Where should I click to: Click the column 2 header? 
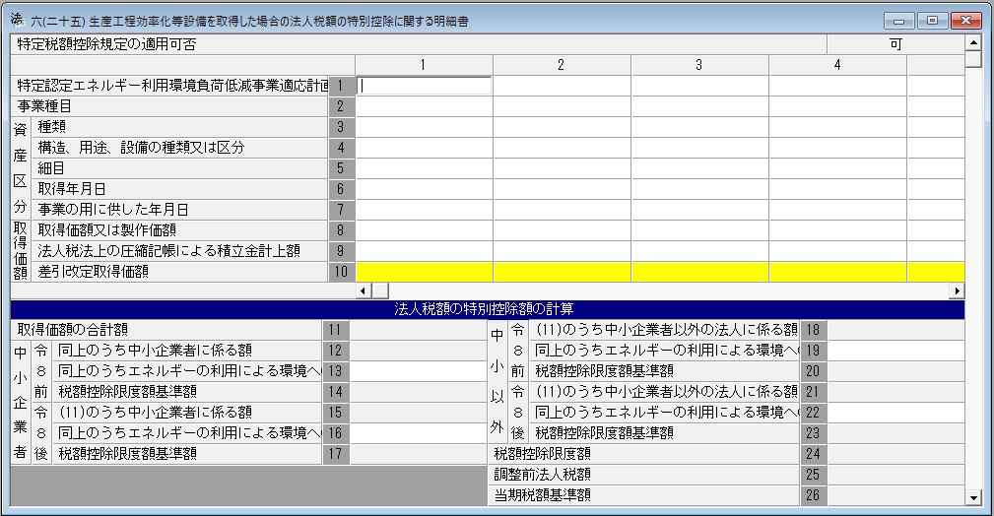[562, 65]
